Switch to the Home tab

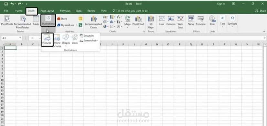click(x=19, y=11)
